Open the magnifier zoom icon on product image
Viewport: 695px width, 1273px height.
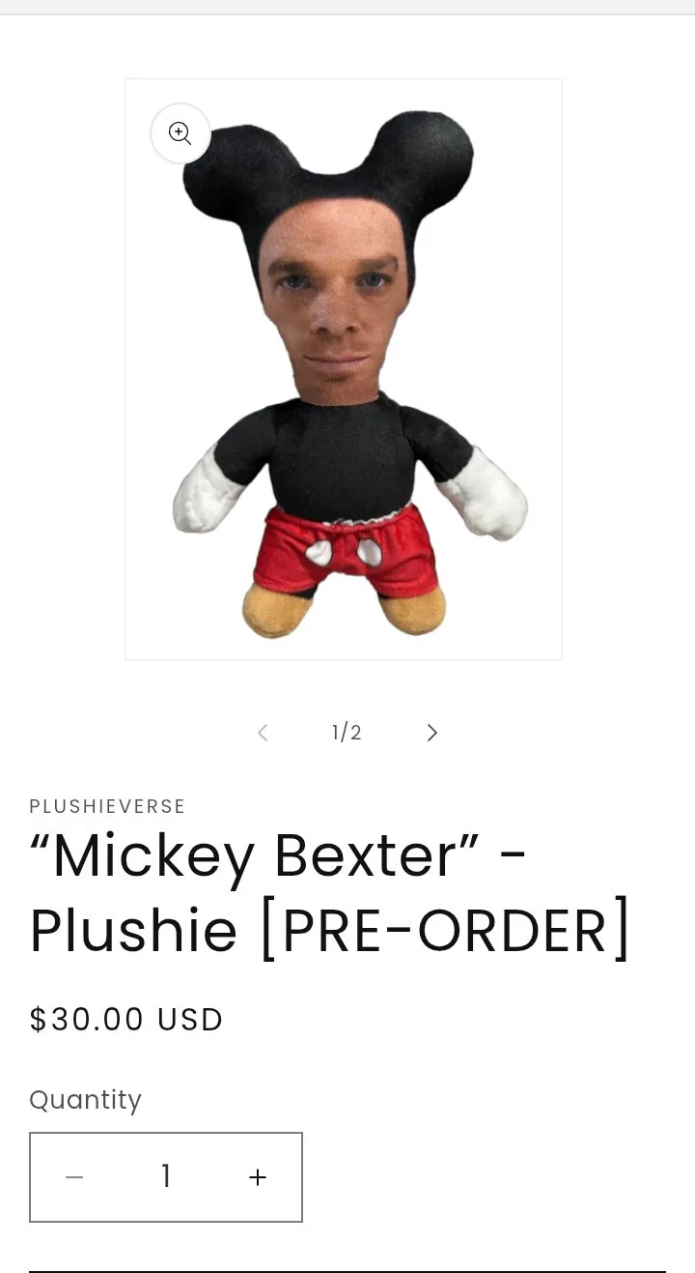[x=181, y=133]
